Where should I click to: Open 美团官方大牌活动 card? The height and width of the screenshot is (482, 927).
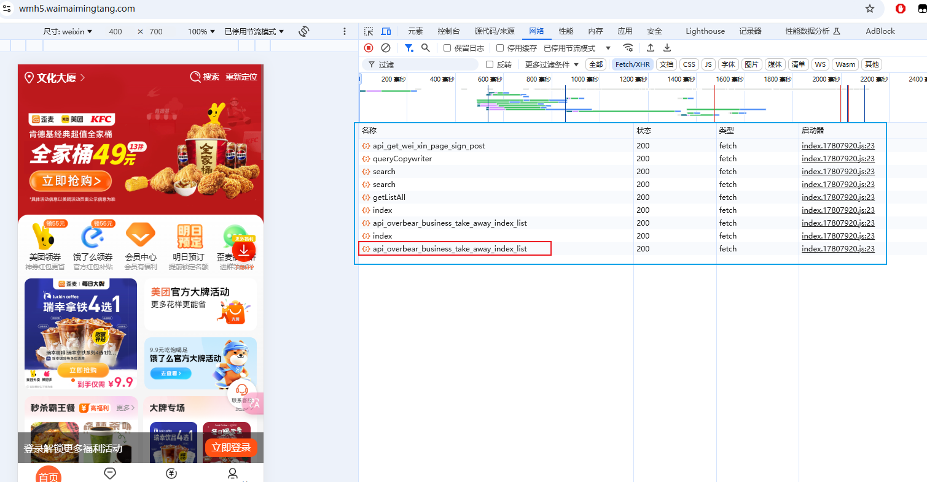[201, 305]
